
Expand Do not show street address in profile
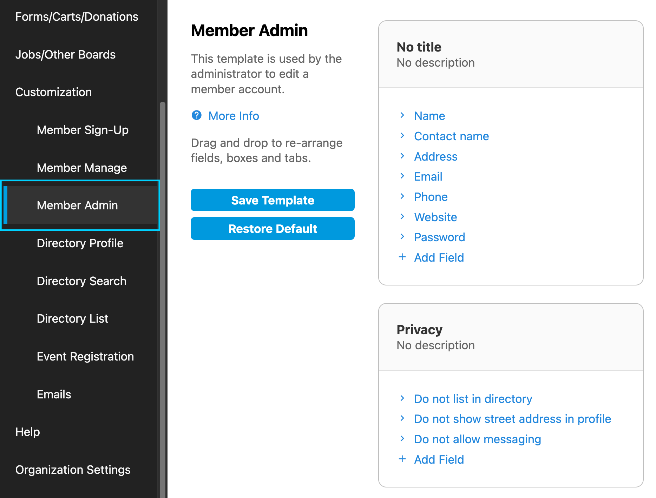(x=402, y=418)
